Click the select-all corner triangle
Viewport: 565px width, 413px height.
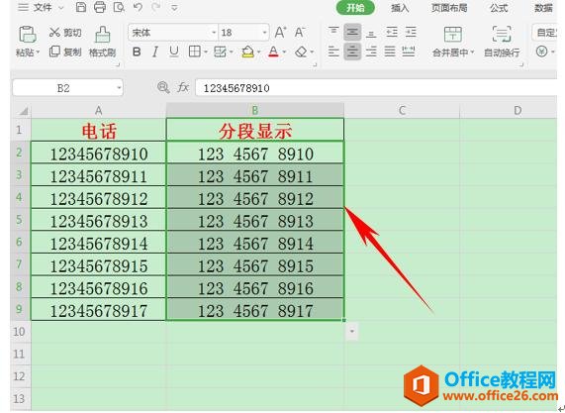23,111
